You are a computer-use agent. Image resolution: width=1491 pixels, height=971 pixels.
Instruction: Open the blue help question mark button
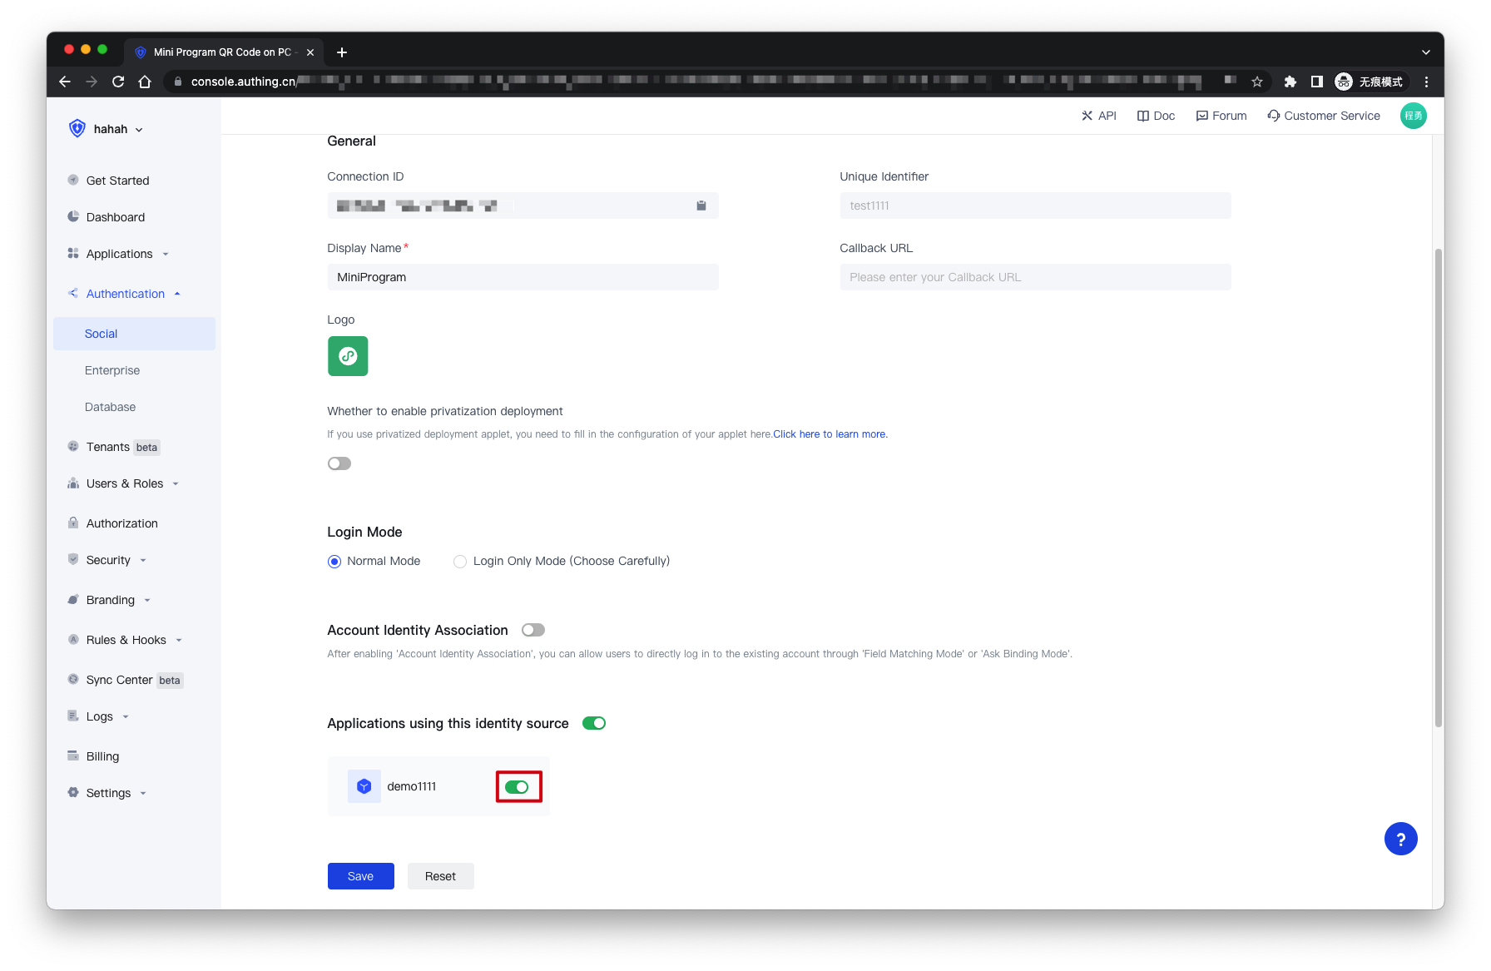pyautogui.click(x=1400, y=839)
